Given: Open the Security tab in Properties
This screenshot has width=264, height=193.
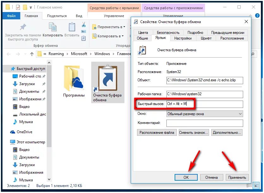Looking at the screenshot, I should (168, 32).
